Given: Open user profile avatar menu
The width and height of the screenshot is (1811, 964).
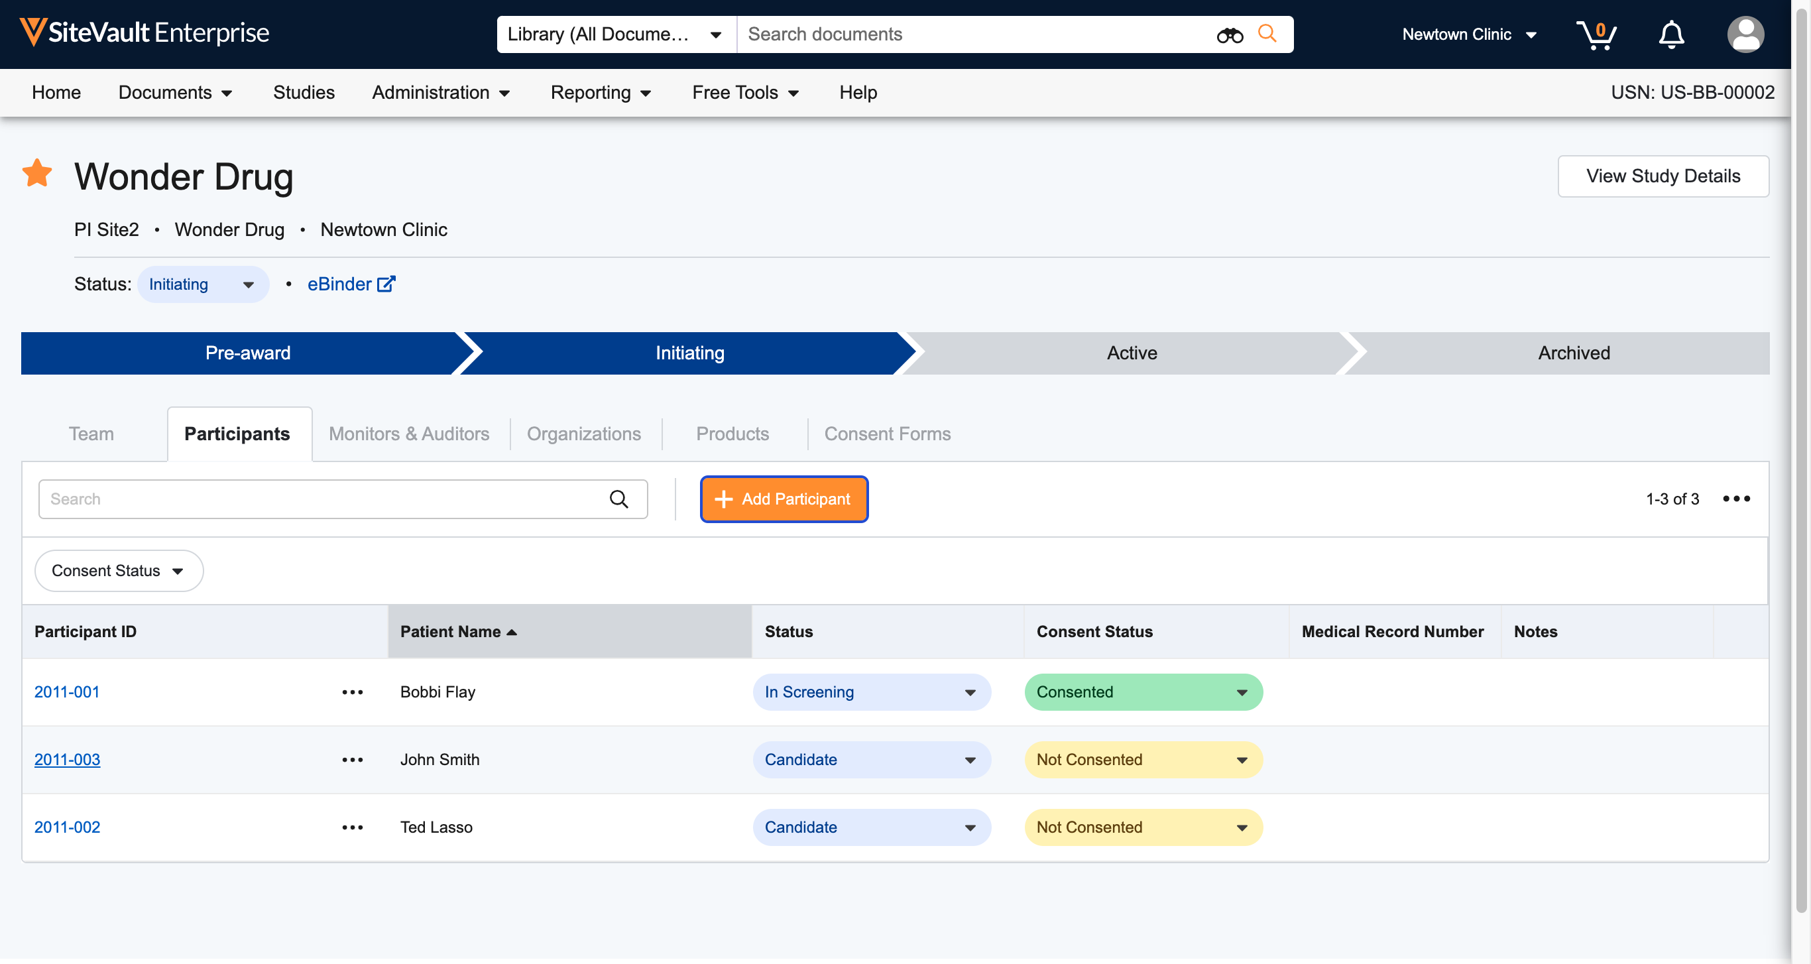Looking at the screenshot, I should 1745,34.
